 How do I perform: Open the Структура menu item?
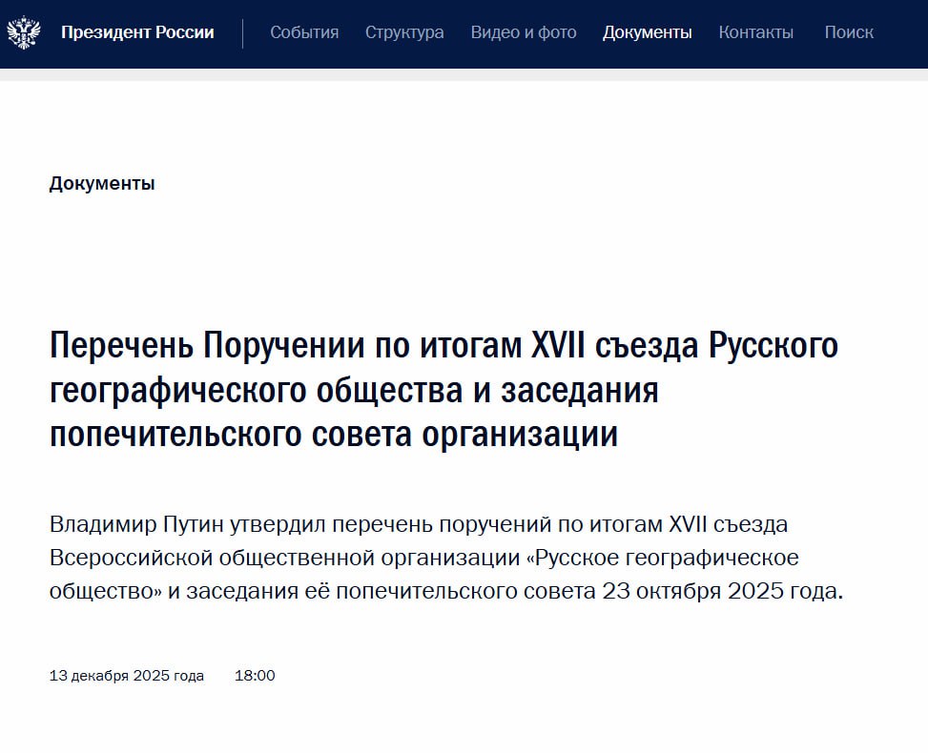coord(403,32)
